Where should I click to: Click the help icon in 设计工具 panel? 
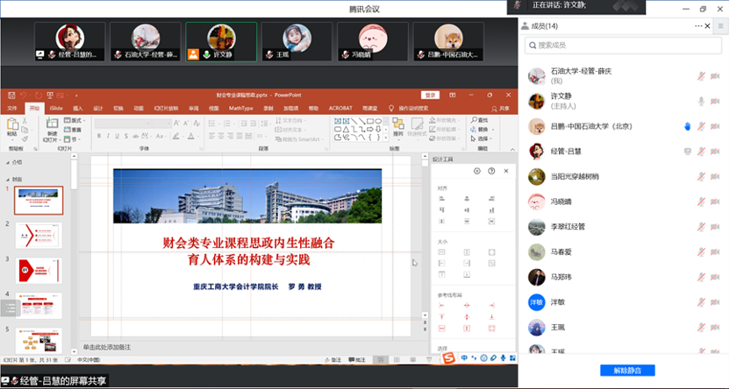click(x=491, y=171)
